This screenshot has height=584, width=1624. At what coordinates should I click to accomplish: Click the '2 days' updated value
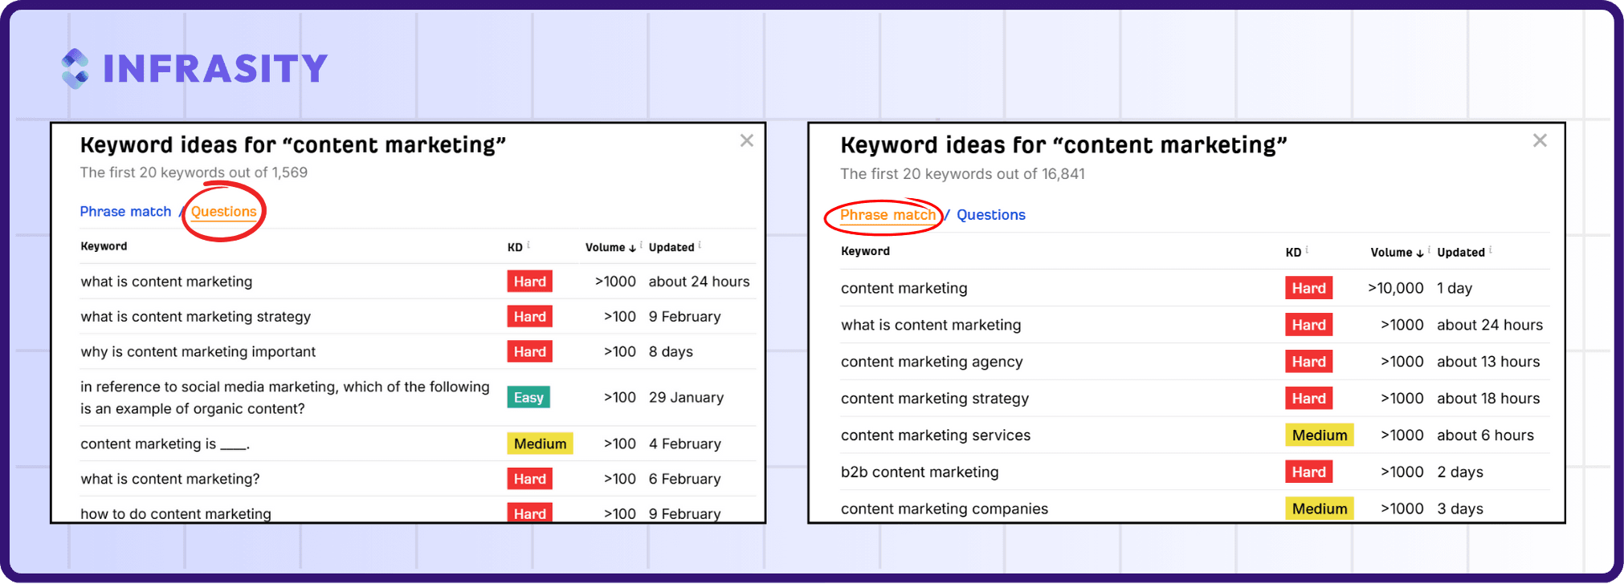[x=1460, y=472]
